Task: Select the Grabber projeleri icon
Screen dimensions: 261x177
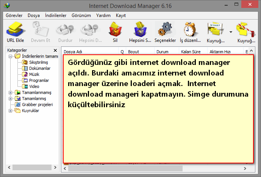Action: (17, 104)
